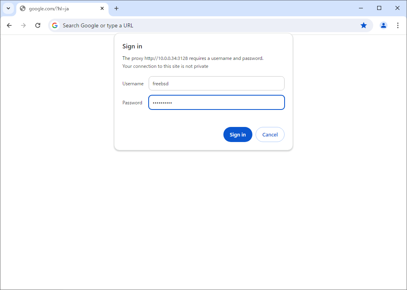Screen dimensions: 407x290
Task: Open the tab search dropdown chevron
Action: 8,8
